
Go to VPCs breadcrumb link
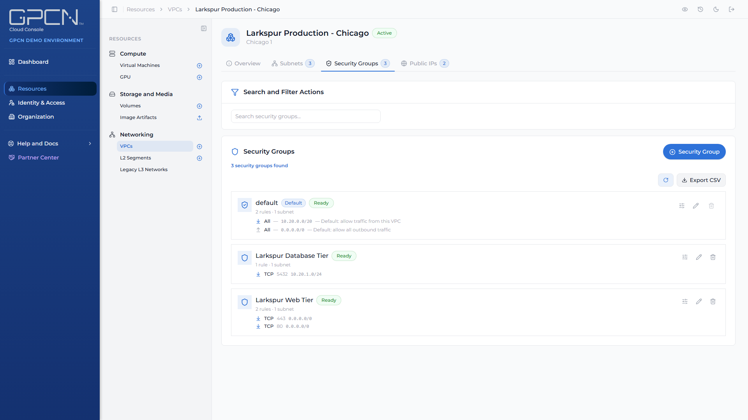(x=175, y=9)
